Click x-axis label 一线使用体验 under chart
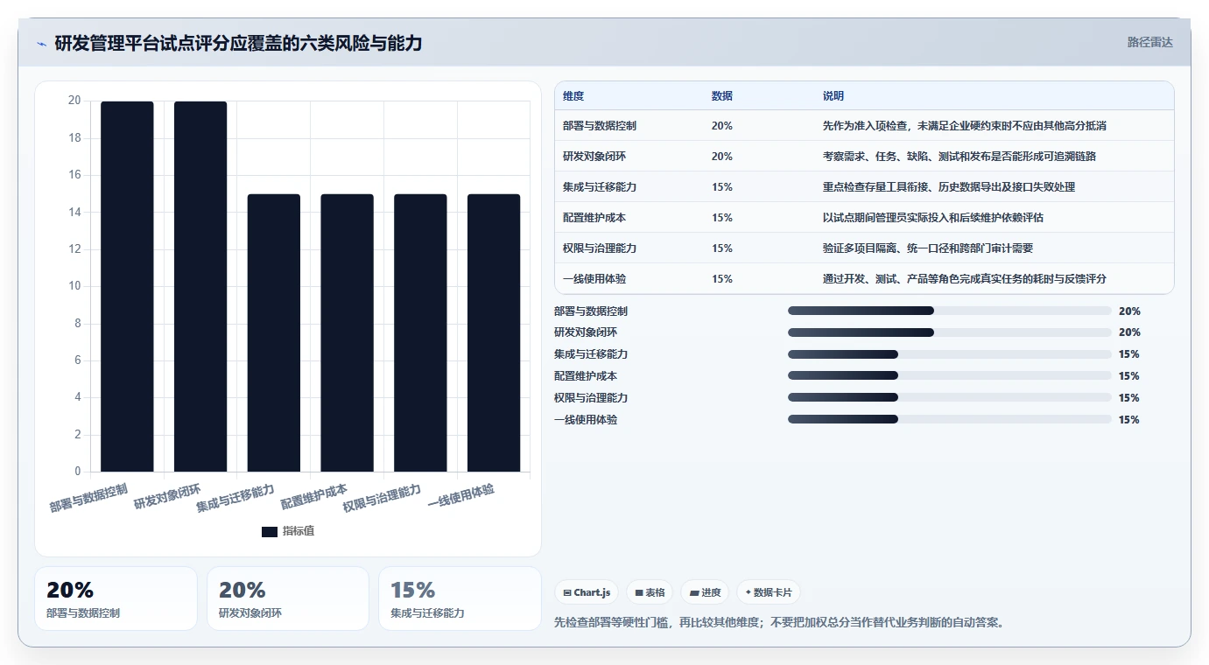The width and height of the screenshot is (1209, 665). click(461, 496)
